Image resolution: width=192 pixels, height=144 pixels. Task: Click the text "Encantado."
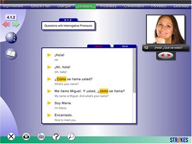pos(63,115)
